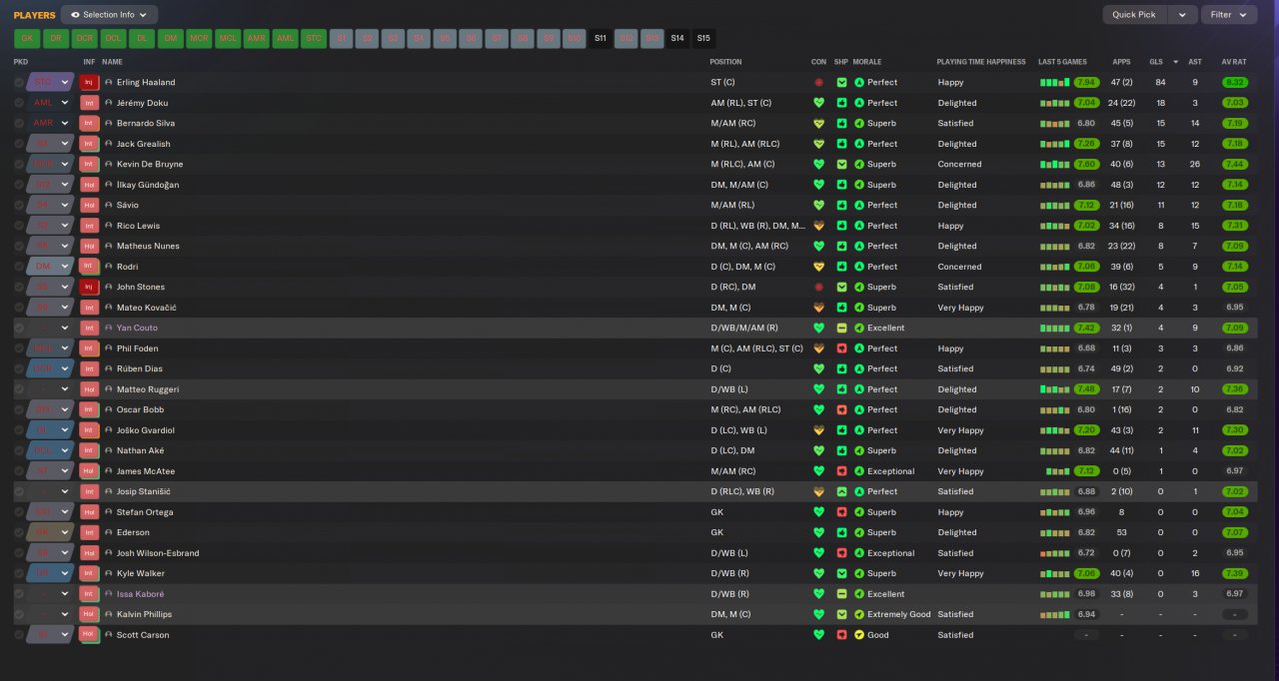Image resolution: width=1279 pixels, height=681 pixels.
Task: Click Sávio's Hol status badge
Action: click(x=89, y=205)
